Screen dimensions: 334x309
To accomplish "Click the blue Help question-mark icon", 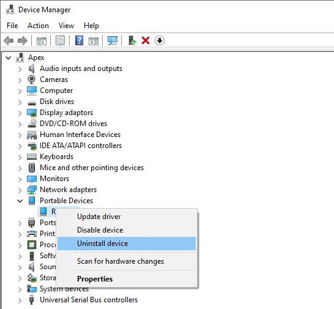I will click(79, 40).
